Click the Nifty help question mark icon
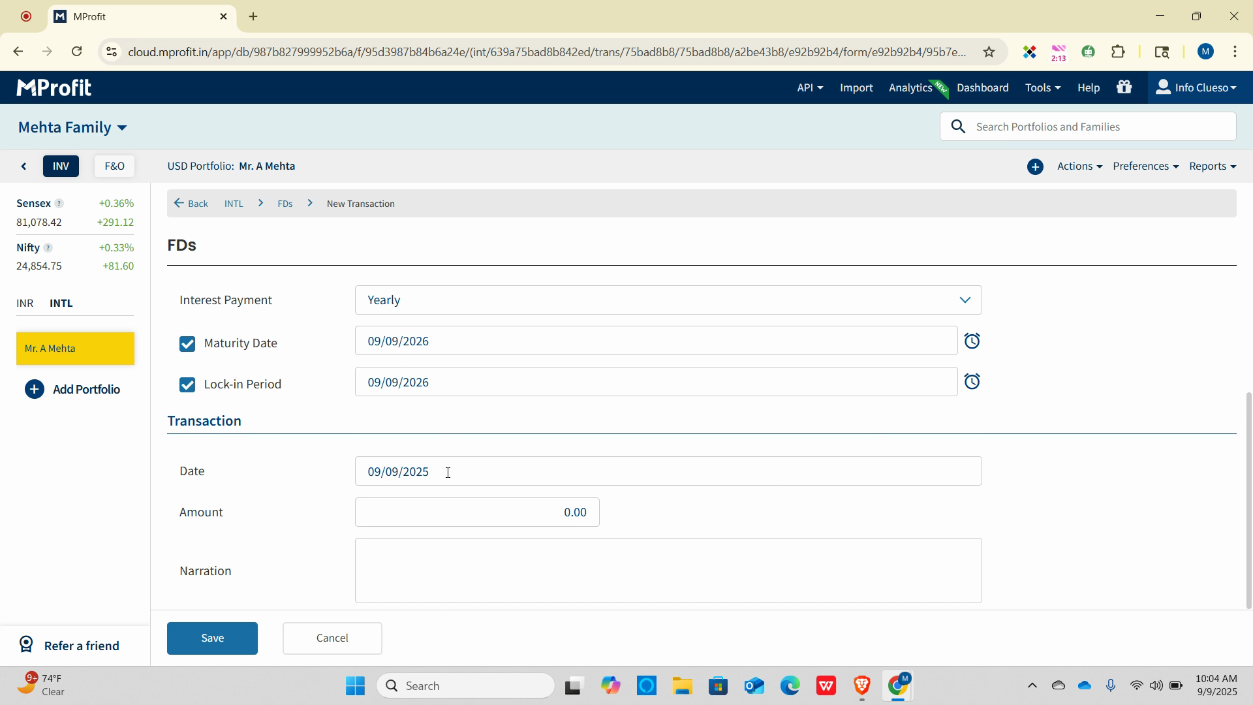Image resolution: width=1253 pixels, height=705 pixels. [48, 248]
